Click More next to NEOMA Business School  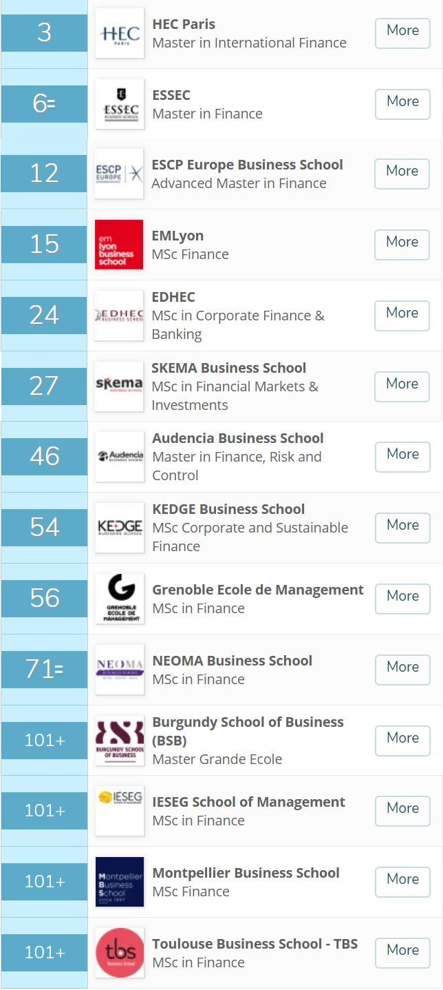[x=402, y=670]
